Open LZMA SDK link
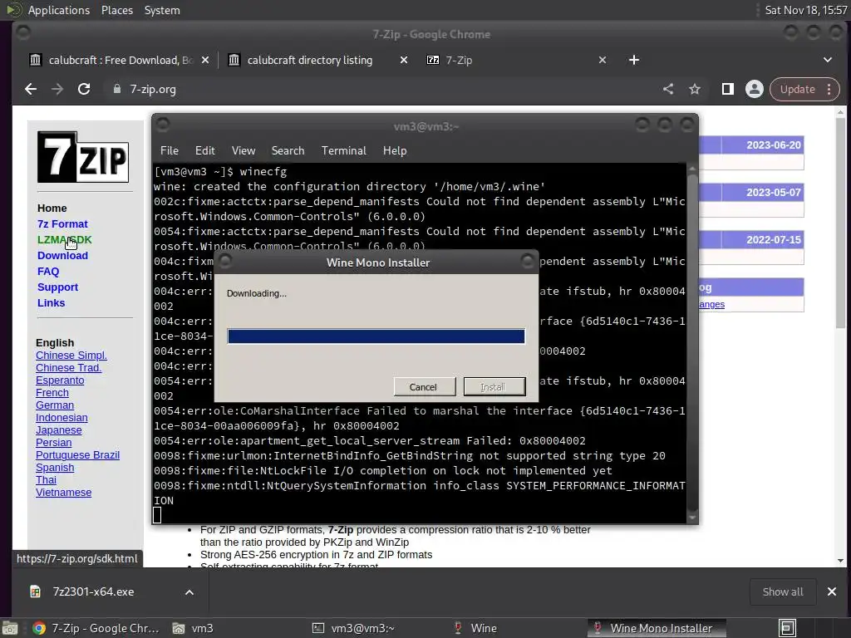The height and width of the screenshot is (638, 851). [x=65, y=240]
